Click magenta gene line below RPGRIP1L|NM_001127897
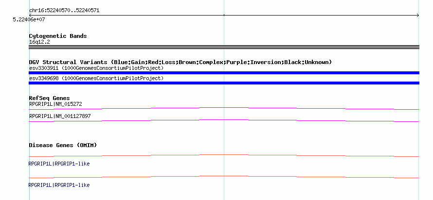Viewport: 433px width, 200px height. coord(224,120)
